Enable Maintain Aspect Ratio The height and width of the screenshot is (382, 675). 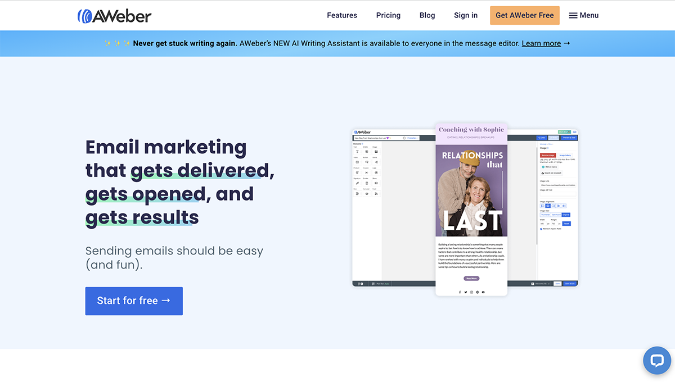[542, 229]
